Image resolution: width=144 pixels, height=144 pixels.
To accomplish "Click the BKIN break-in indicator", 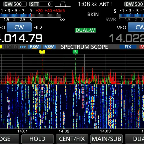I will [93, 14].
